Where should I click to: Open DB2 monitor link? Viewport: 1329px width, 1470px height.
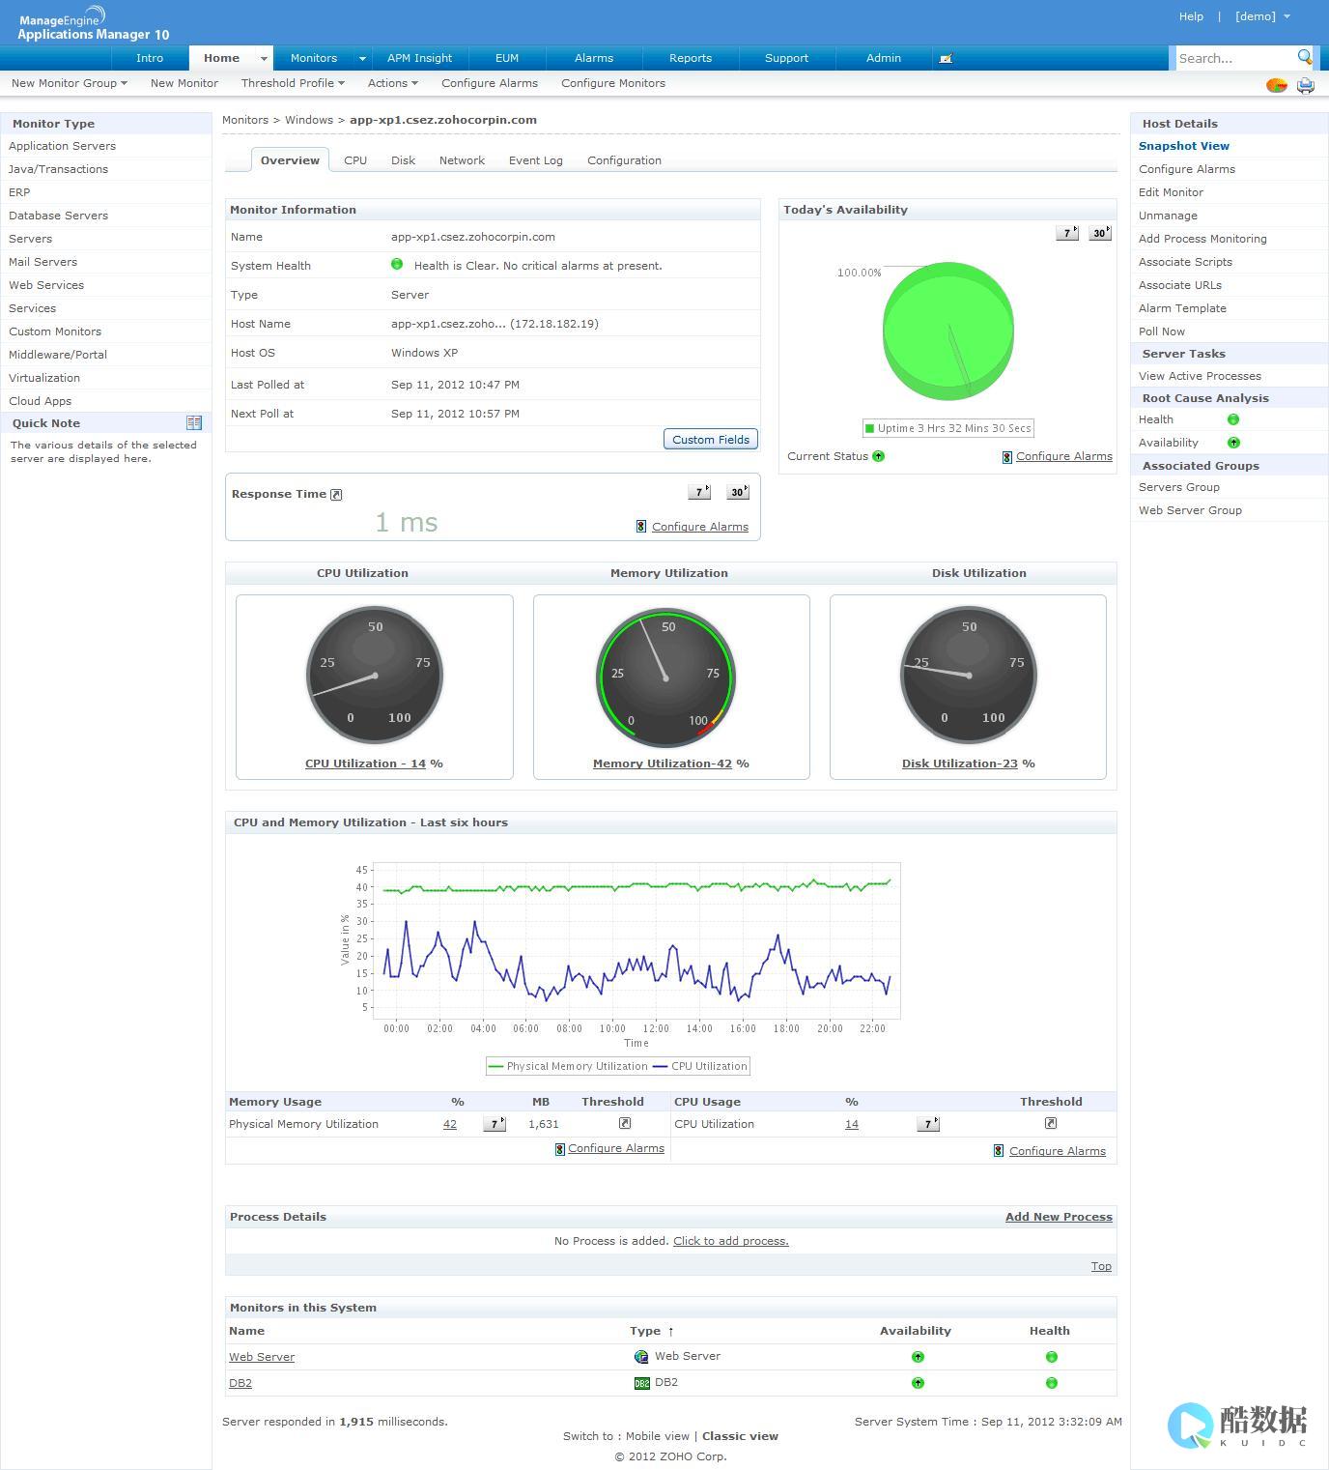240,1383
